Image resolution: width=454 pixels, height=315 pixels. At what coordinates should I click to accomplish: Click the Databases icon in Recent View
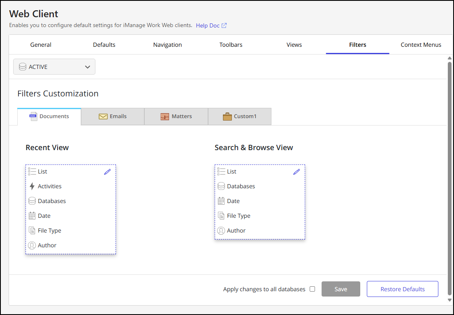point(32,201)
